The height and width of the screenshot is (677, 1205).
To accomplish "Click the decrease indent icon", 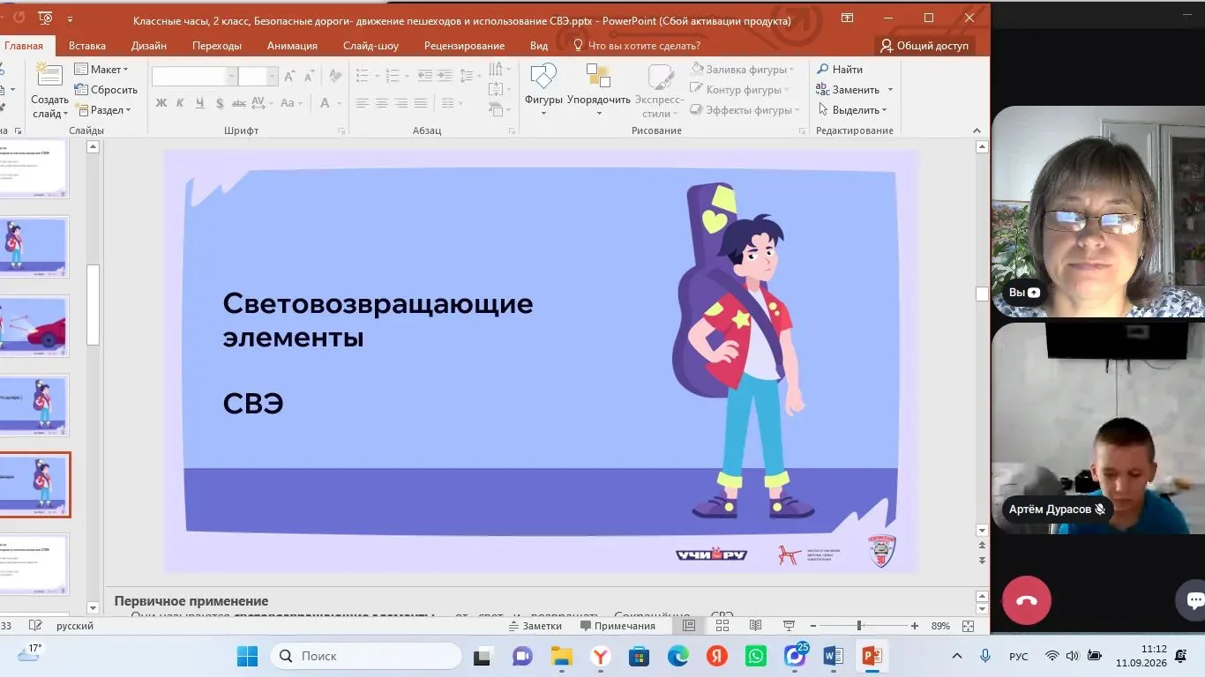I will (x=425, y=76).
